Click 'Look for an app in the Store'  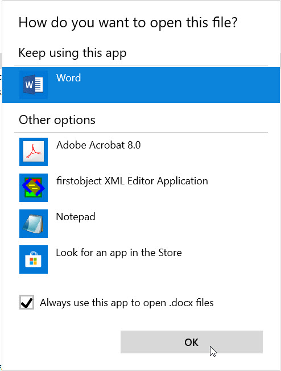[119, 253]
